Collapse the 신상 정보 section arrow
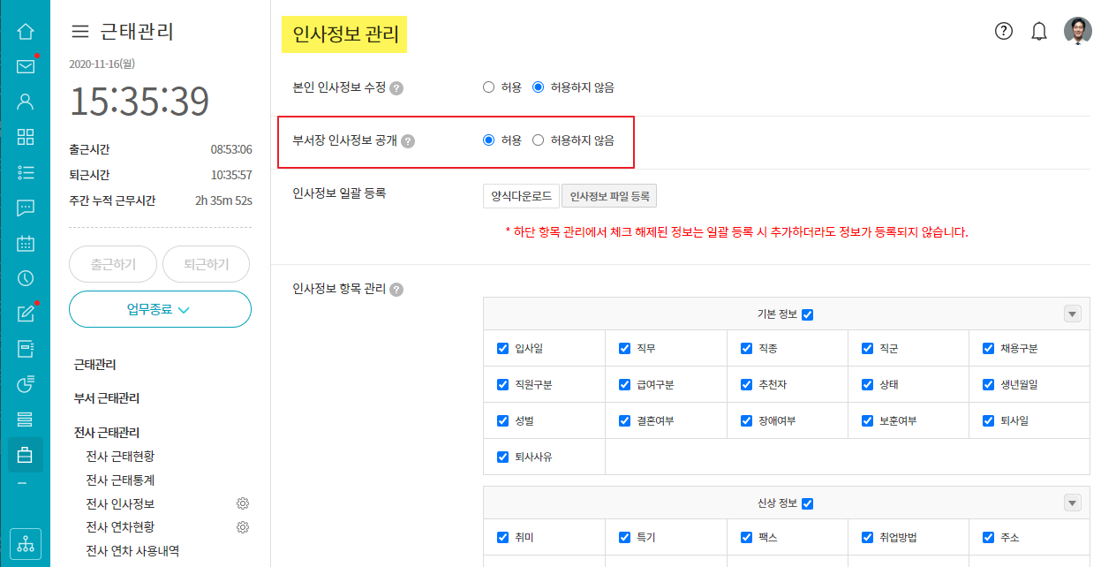1116x567 pixels. [1073, 503]
